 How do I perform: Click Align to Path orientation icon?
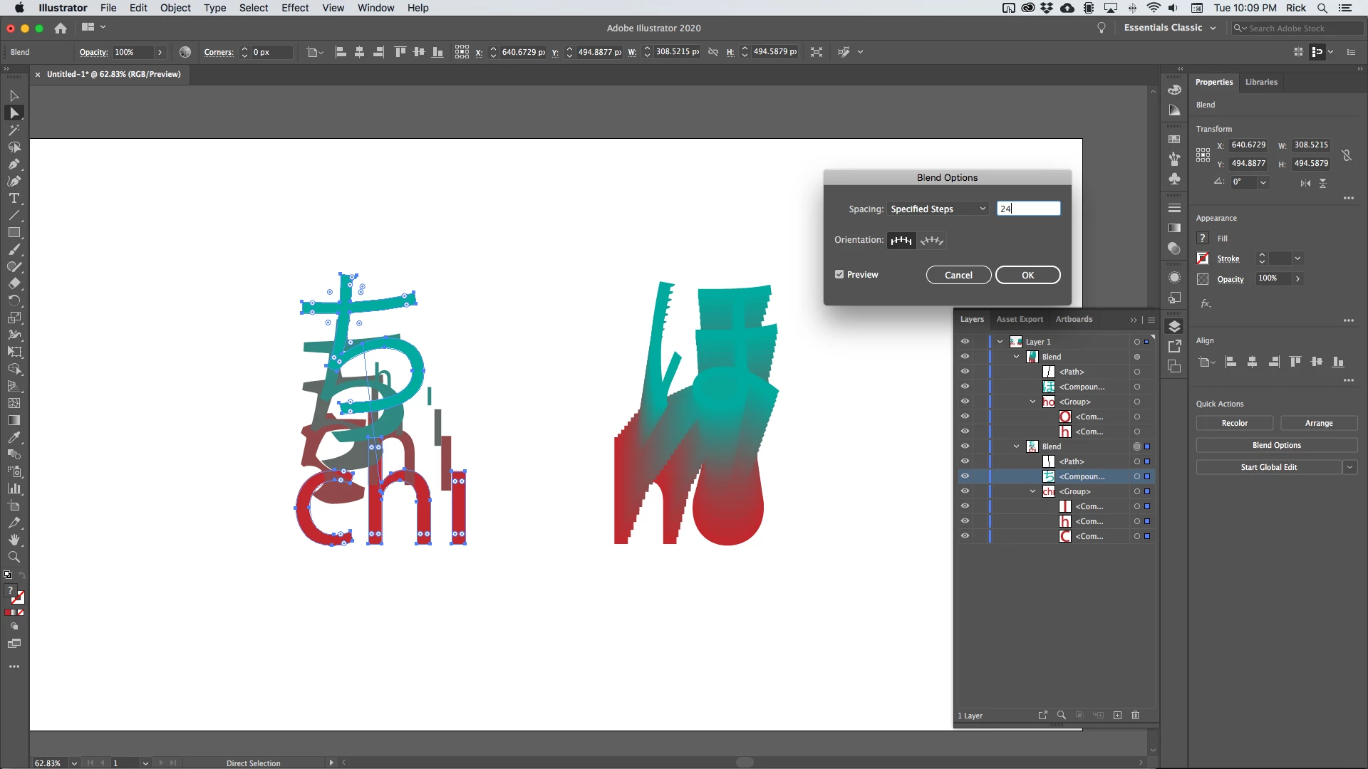931,241
